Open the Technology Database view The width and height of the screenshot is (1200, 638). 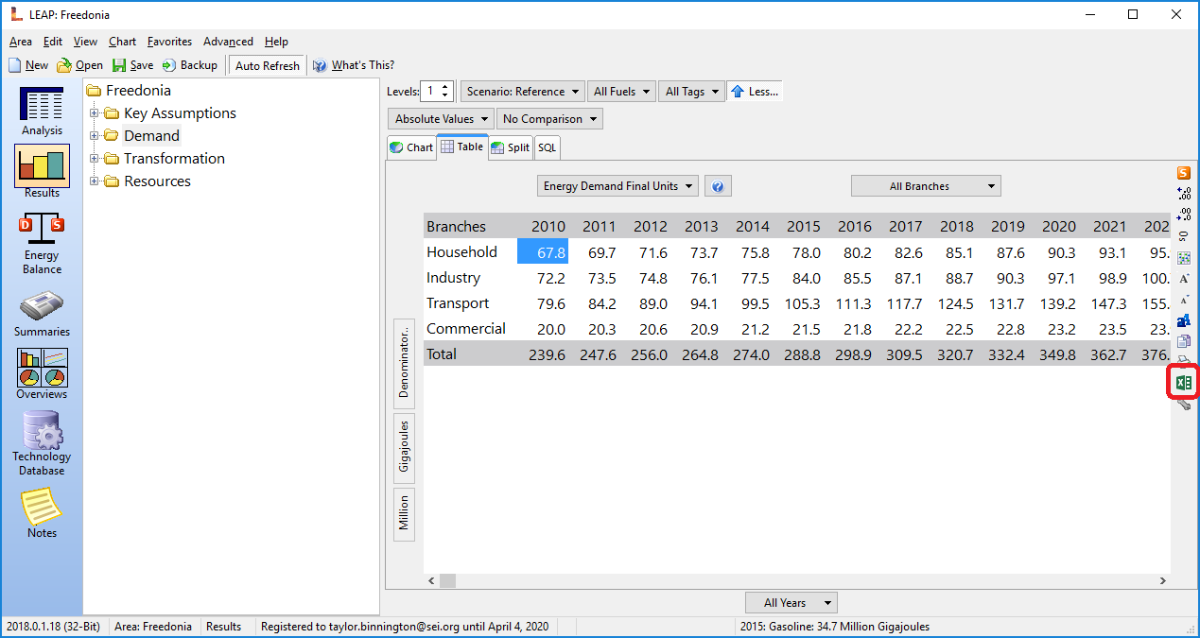tap(42, 444)
